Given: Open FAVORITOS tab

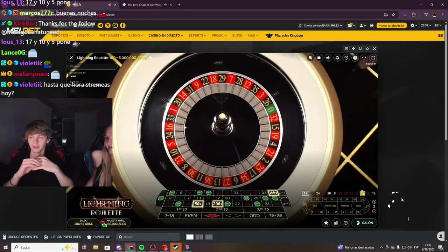Looking at the screenshot, I should point(98,237).
